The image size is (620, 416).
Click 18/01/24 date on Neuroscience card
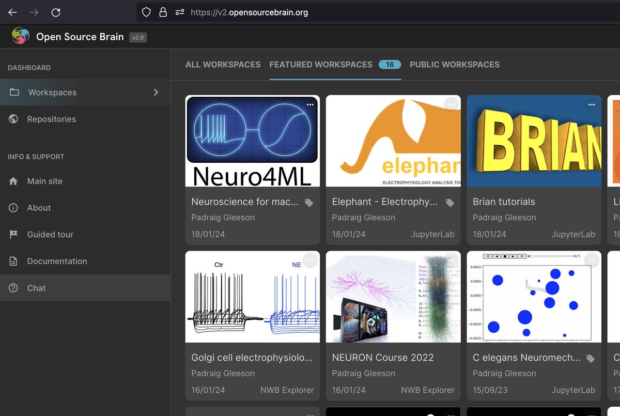point(208,234)
